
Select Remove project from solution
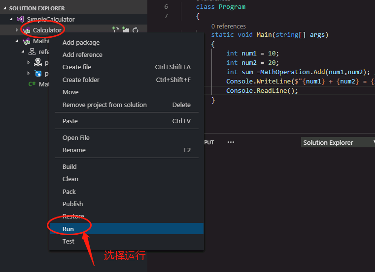(104, 105)
